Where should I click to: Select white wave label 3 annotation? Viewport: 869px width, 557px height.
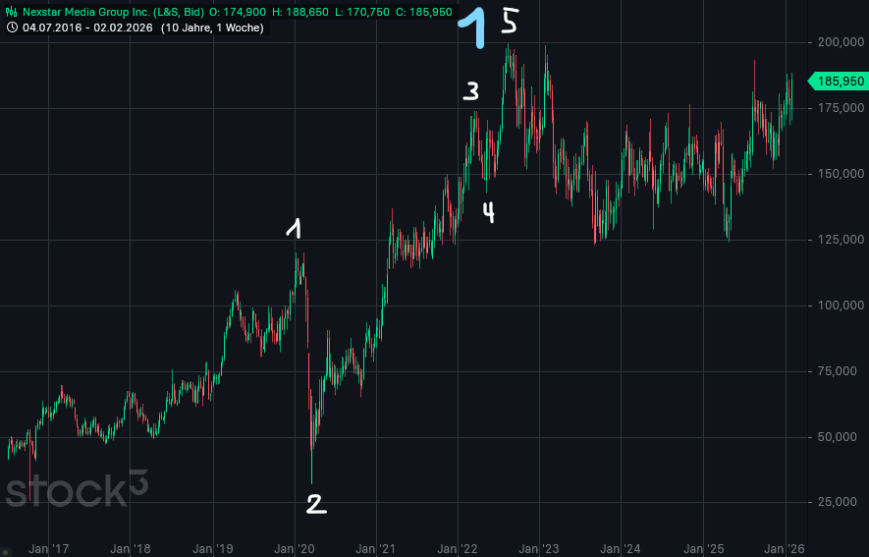coord(471,92)
